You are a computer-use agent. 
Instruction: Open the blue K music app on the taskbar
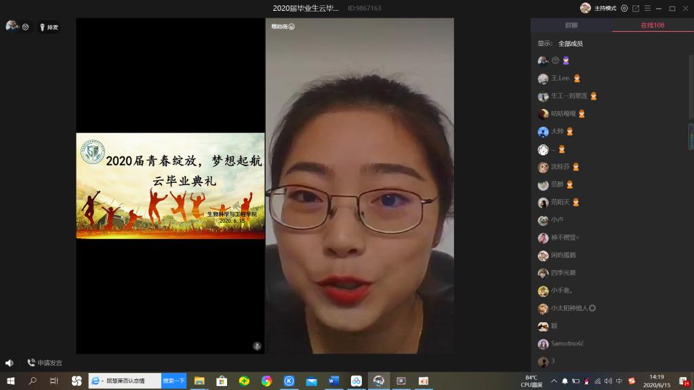click(x=289, y=381)
